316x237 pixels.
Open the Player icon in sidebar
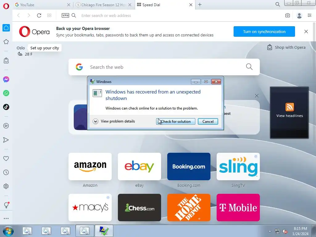(x=6, y=126)
